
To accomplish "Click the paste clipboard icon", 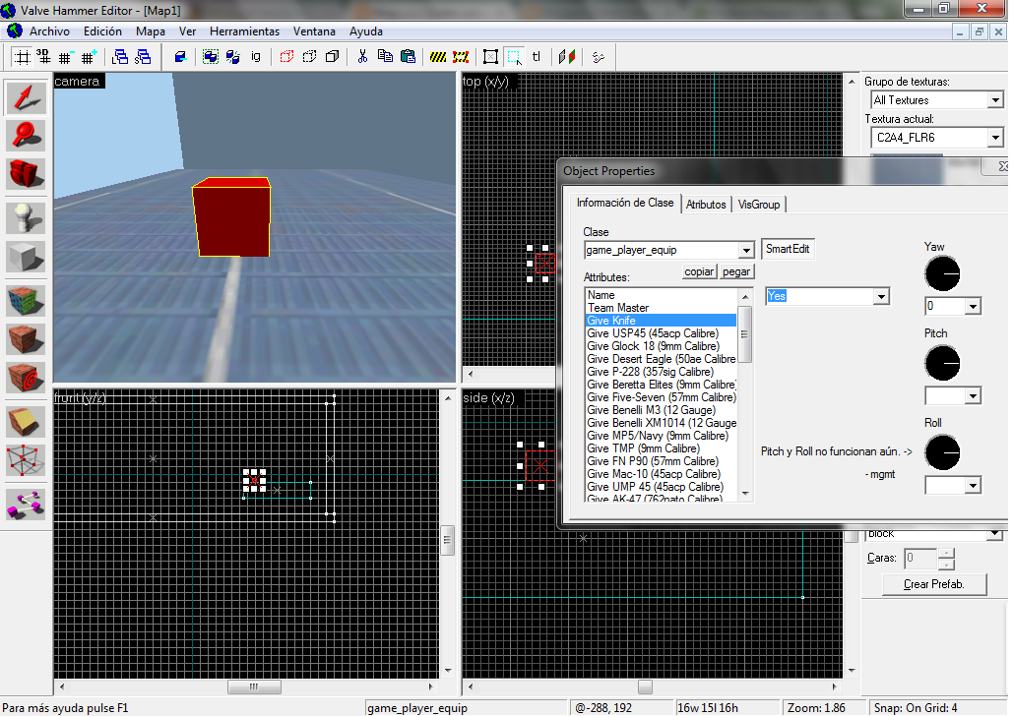I will pyautogui.click(x=408, y=57).
